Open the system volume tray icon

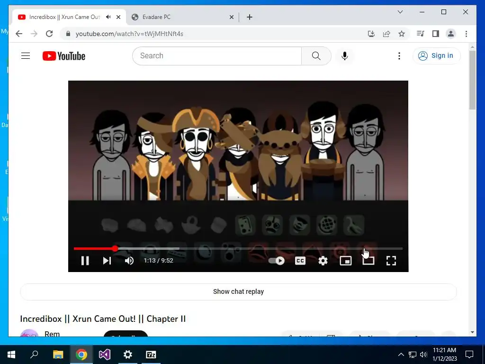coord(423,355)
